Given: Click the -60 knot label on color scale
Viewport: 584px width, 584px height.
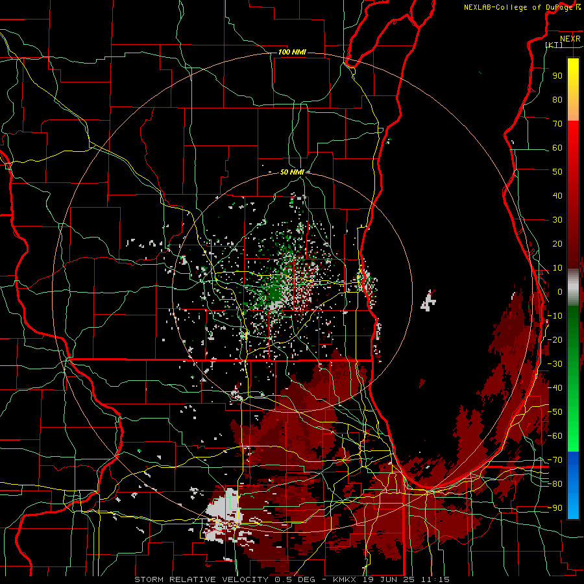Looking at the screenshot, I should click(x=555, y=436).
